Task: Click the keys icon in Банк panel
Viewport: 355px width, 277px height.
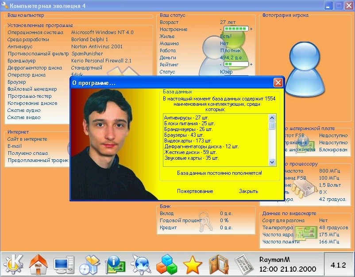Action: coord(205,221)
